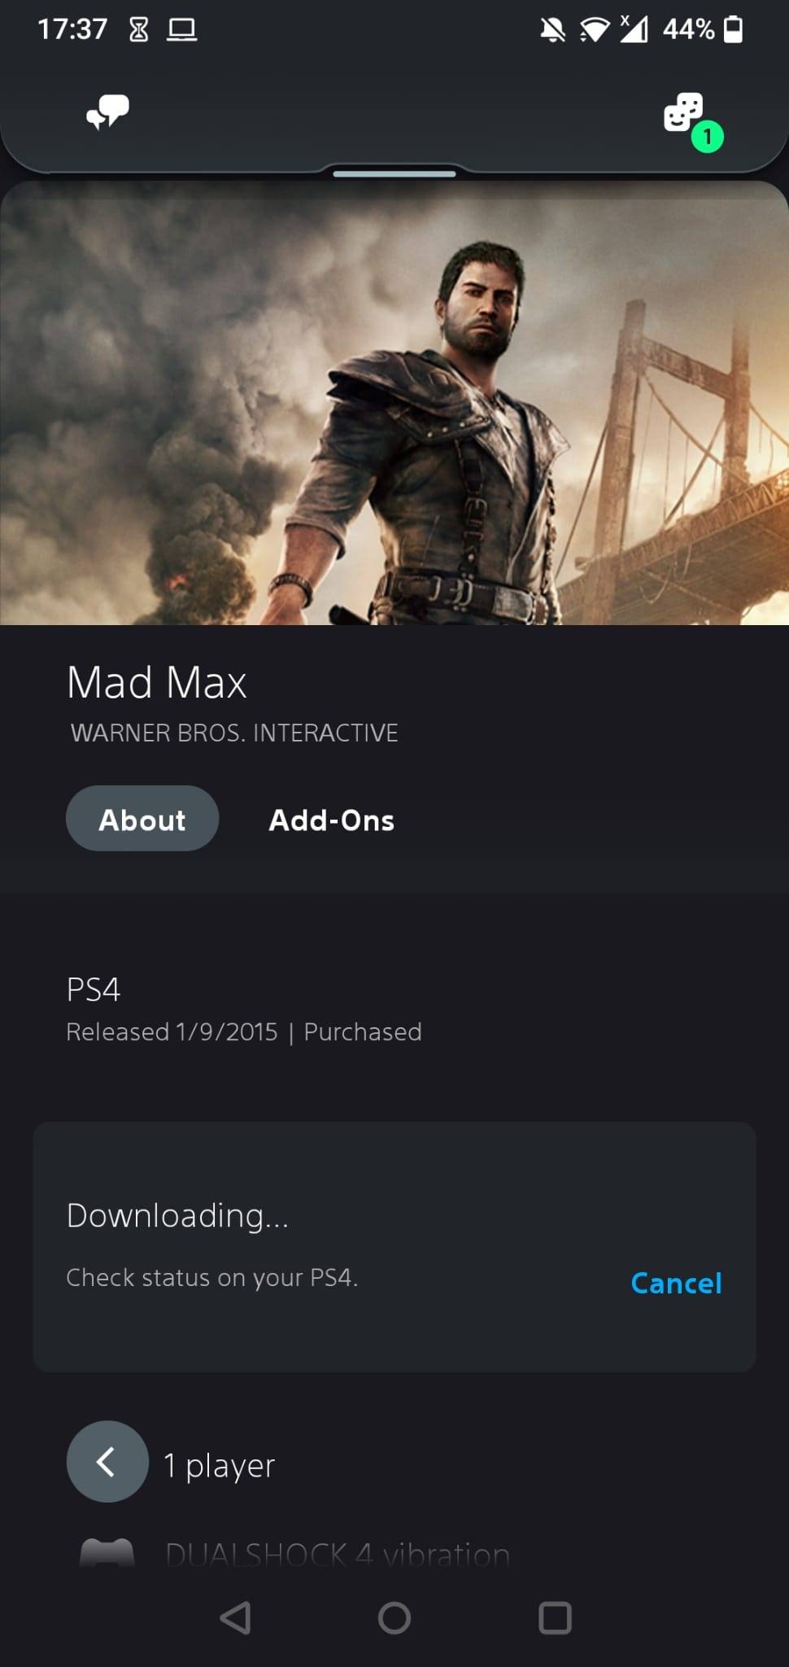This screenshot has width=789, height=1667.
Task: Tap the Android home circle button
Action: pyautogui.click(x=394, y=1618)
